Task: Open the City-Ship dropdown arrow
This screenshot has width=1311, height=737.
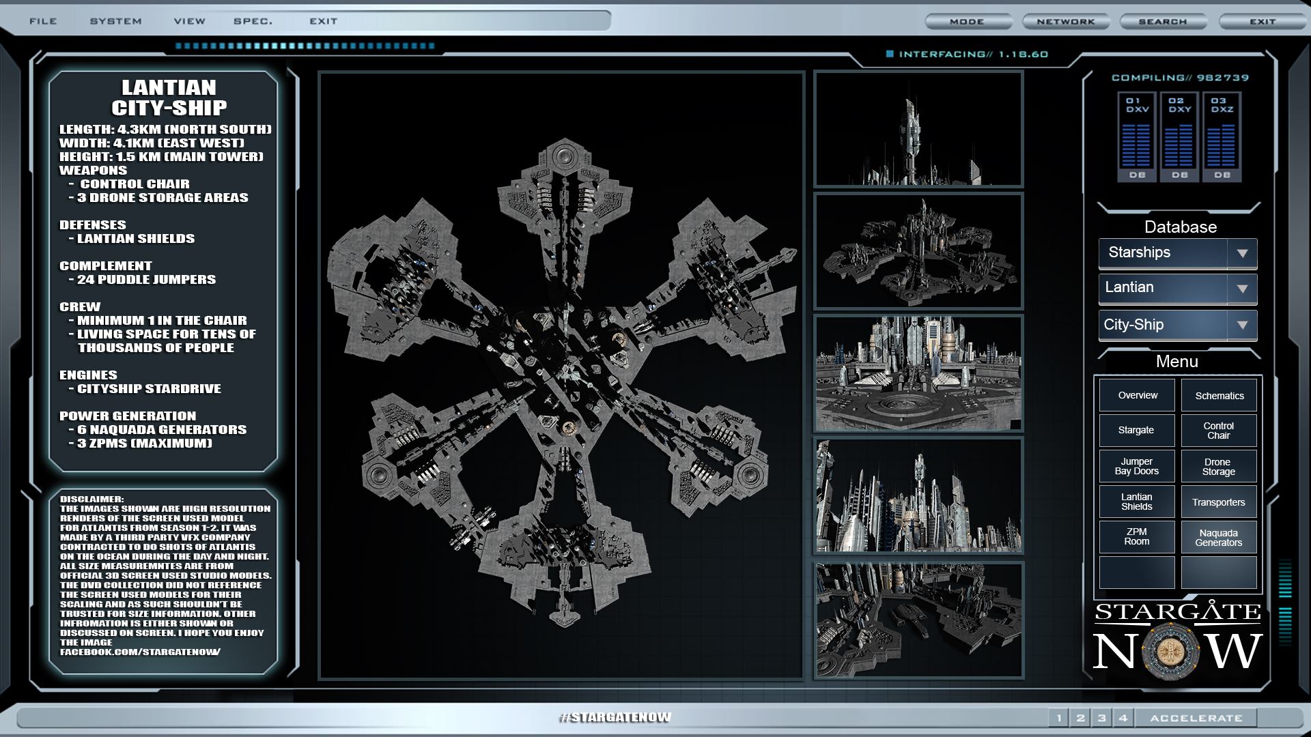Action: click(1242, 326)
